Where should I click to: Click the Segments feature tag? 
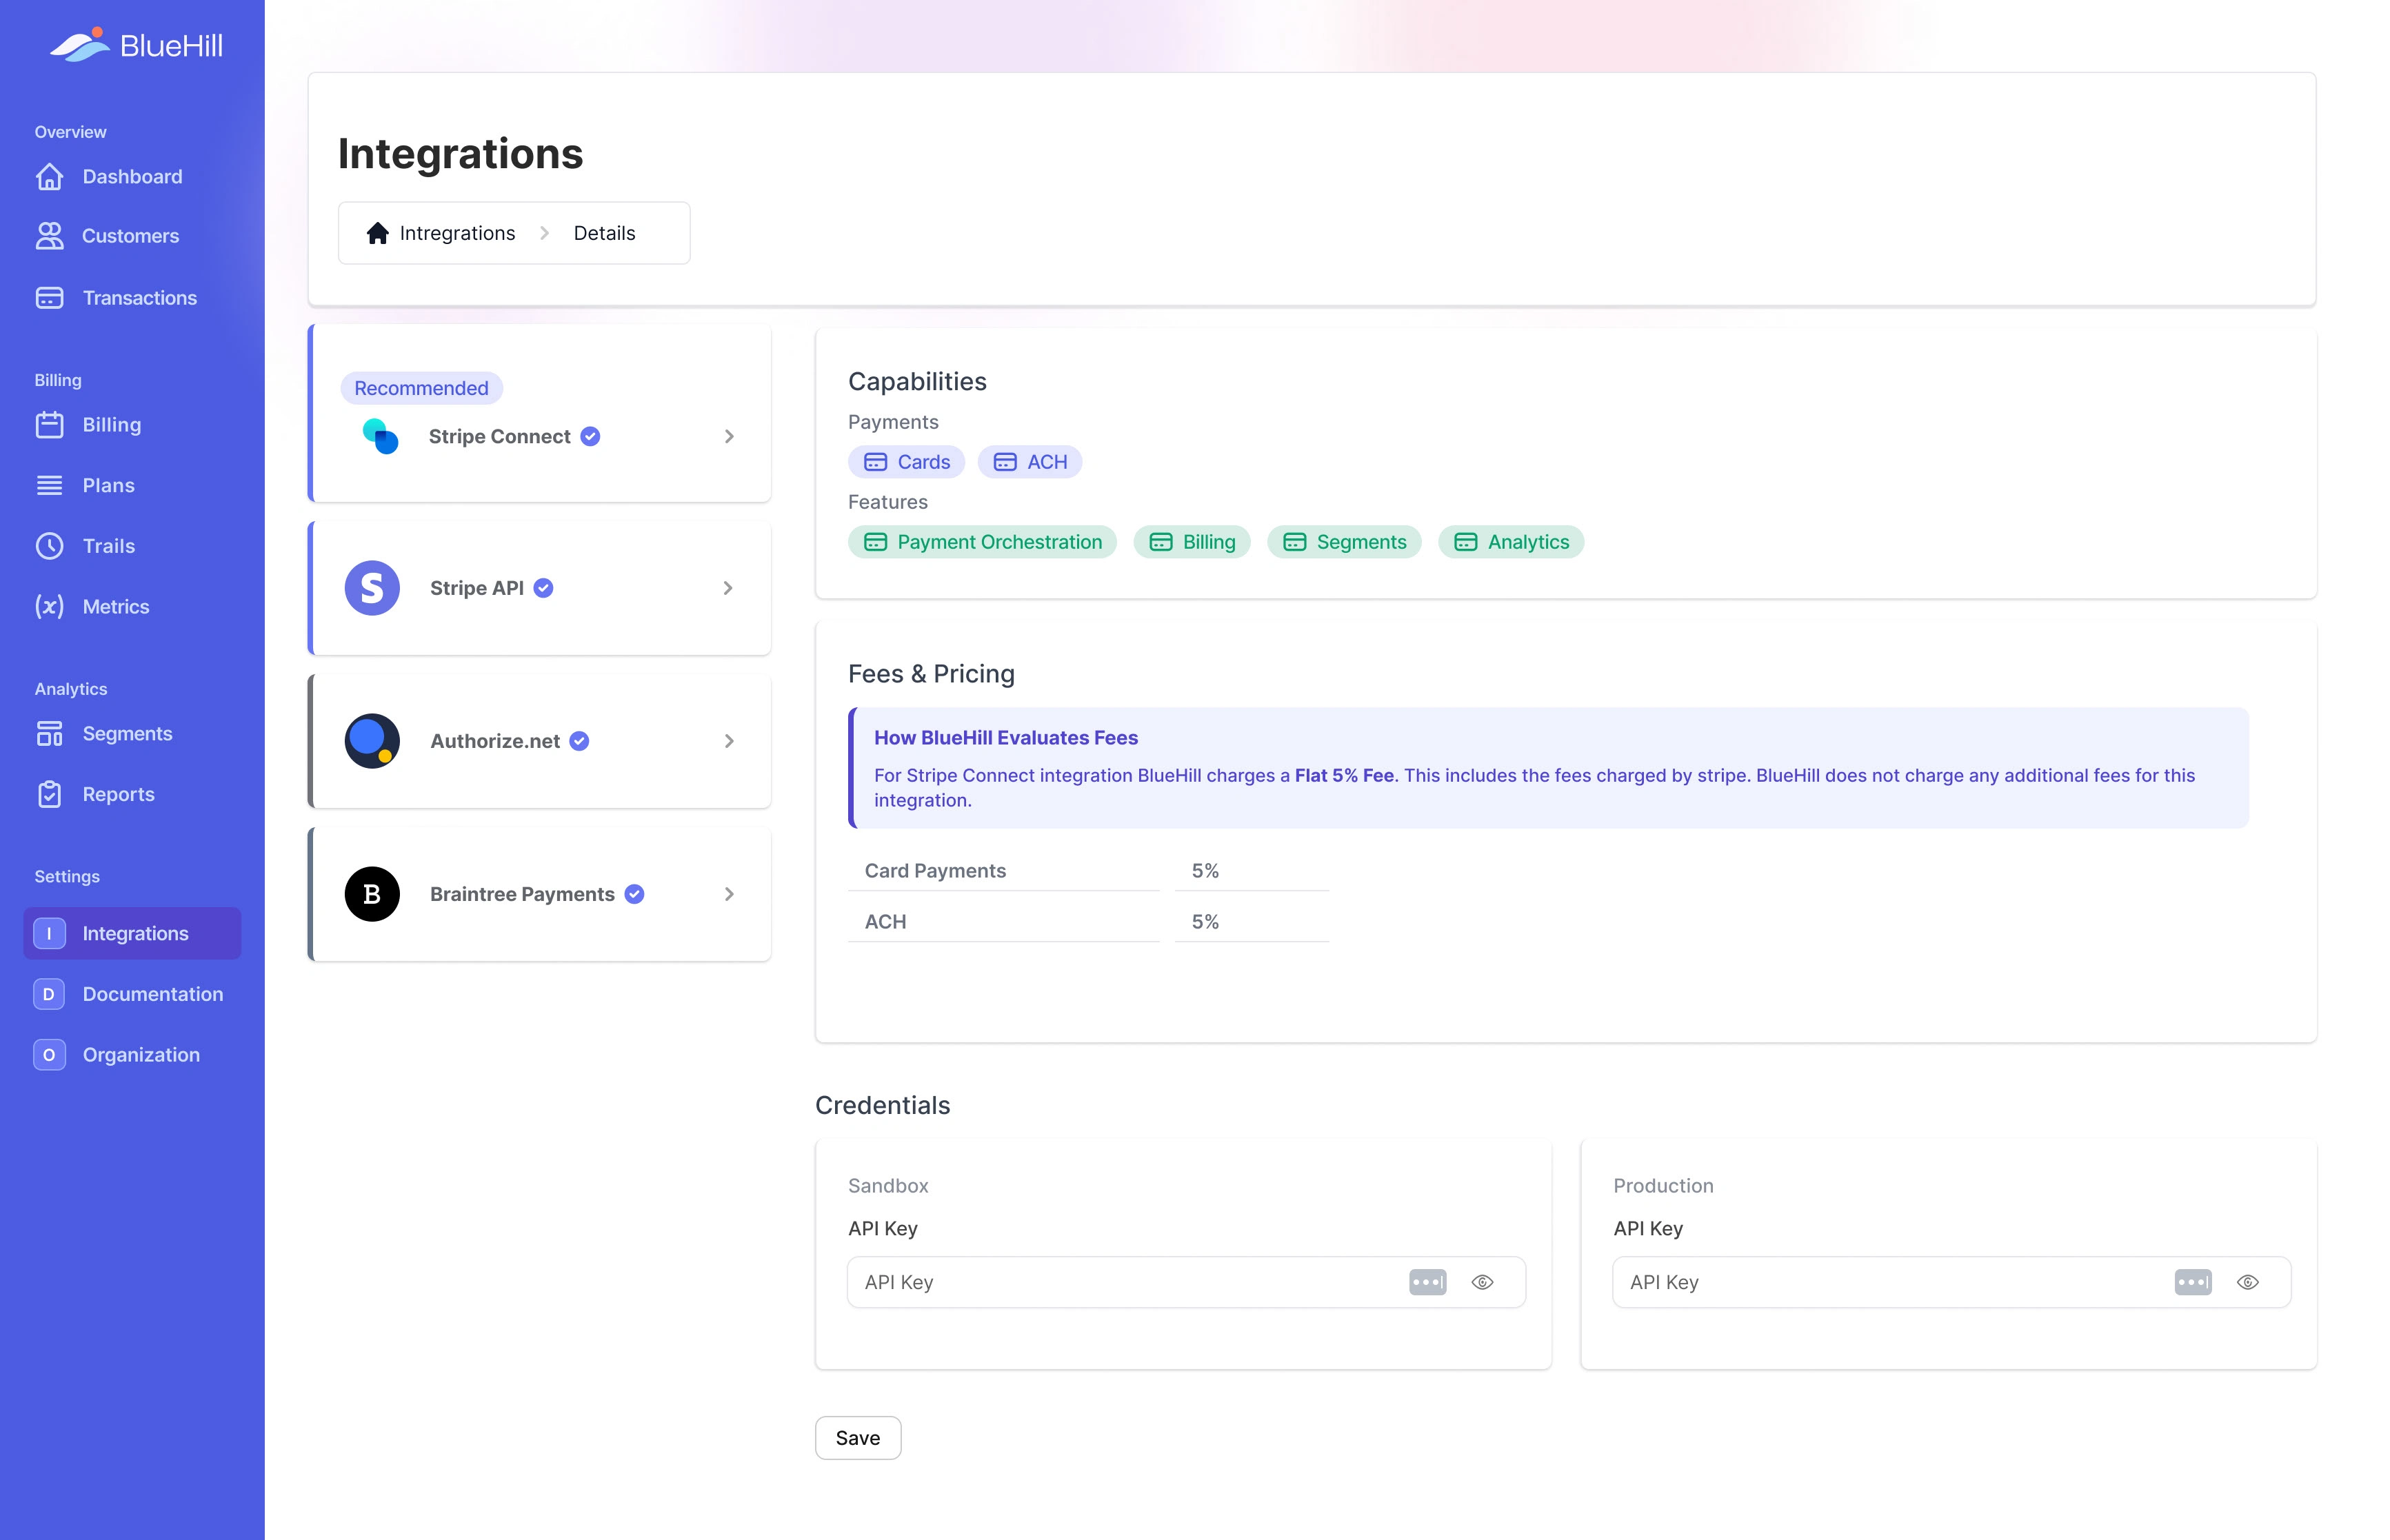[1343, 542]
